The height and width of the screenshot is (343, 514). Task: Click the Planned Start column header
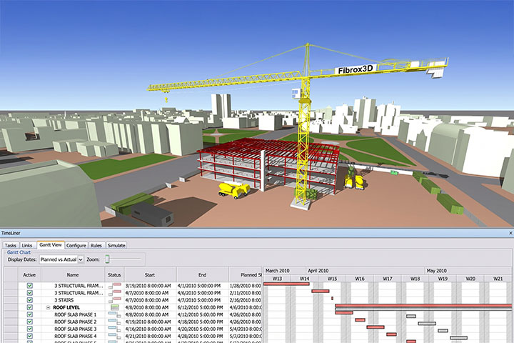coord(245,274)
